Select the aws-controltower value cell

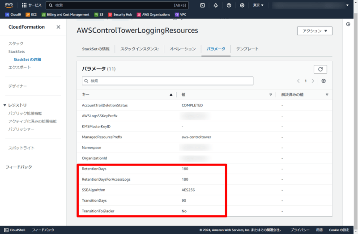(x=196, y=137)
